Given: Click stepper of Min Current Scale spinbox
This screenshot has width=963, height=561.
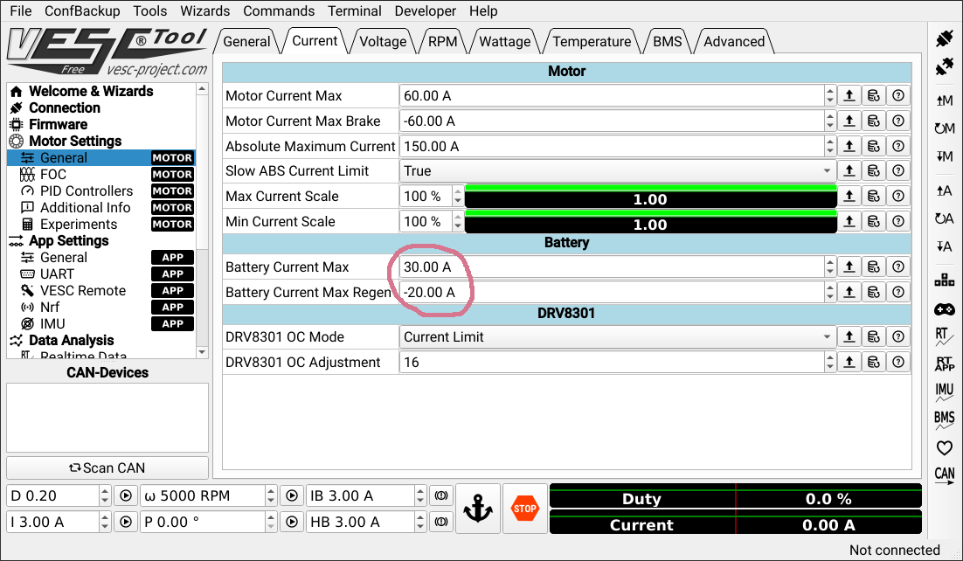Looking at the screenshot, I should point(458,221).
